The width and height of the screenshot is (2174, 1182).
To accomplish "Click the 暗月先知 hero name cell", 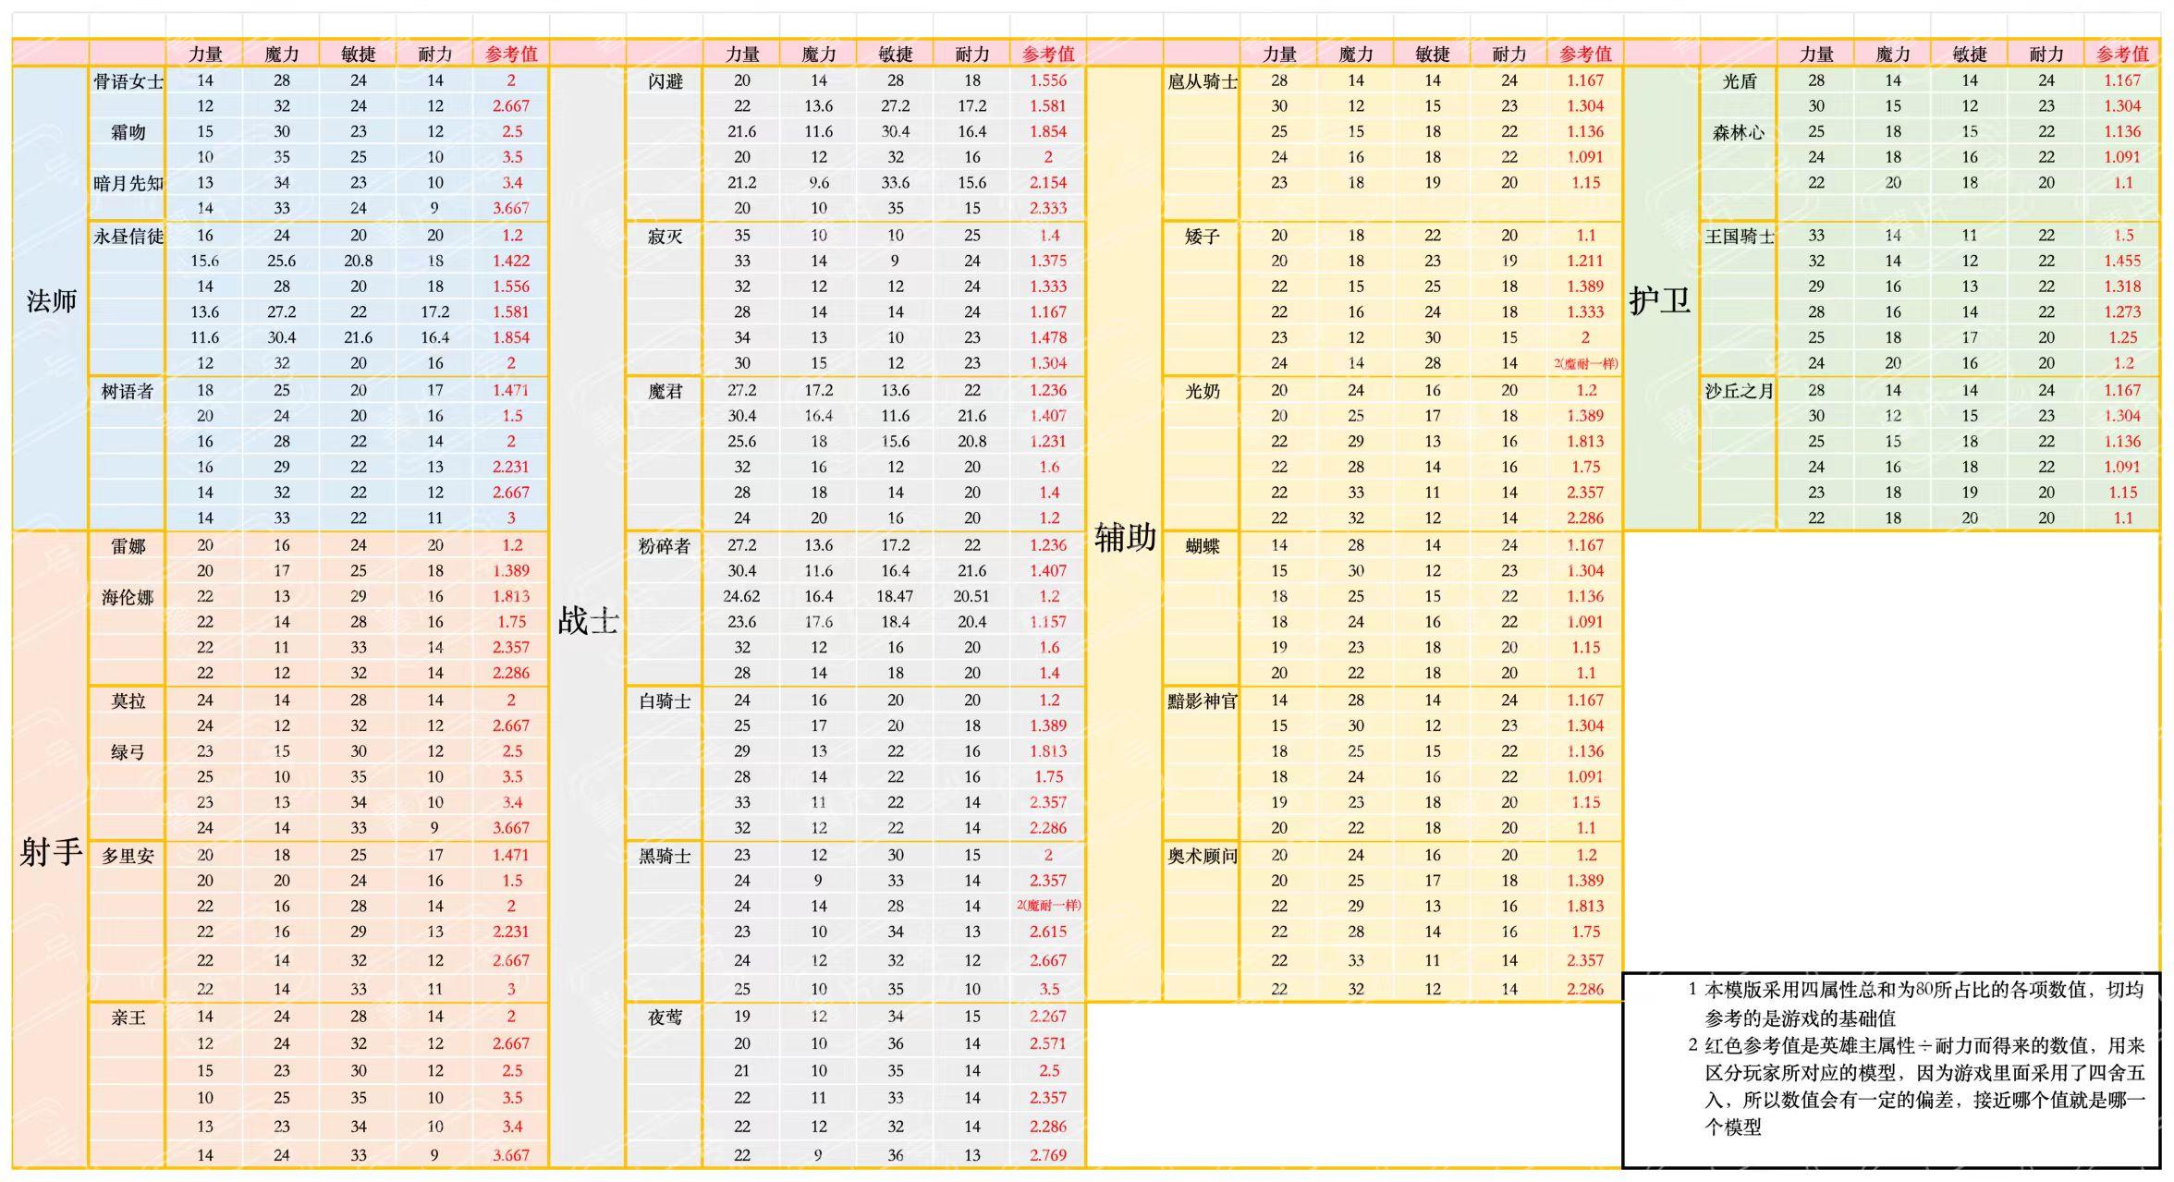I will click(x=128, y=183).
